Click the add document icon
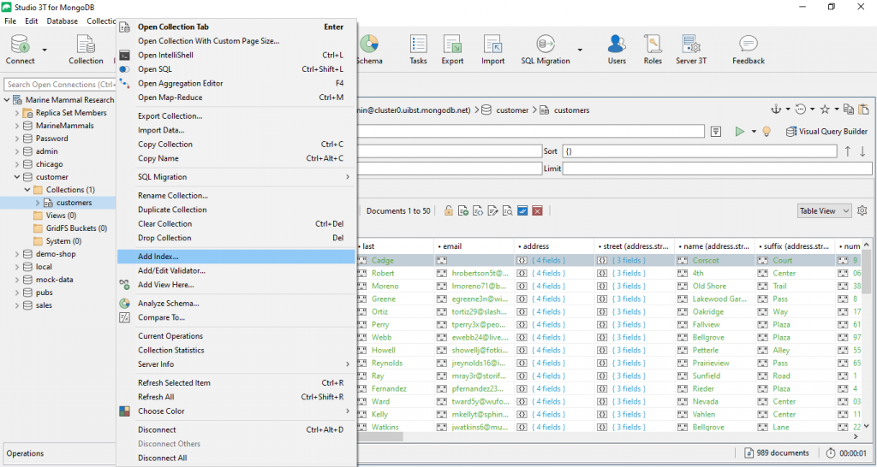This screenshot has height=467, width=877. click(x=463, y=210)
